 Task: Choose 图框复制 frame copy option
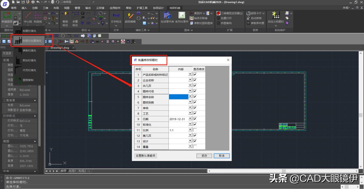28,80
